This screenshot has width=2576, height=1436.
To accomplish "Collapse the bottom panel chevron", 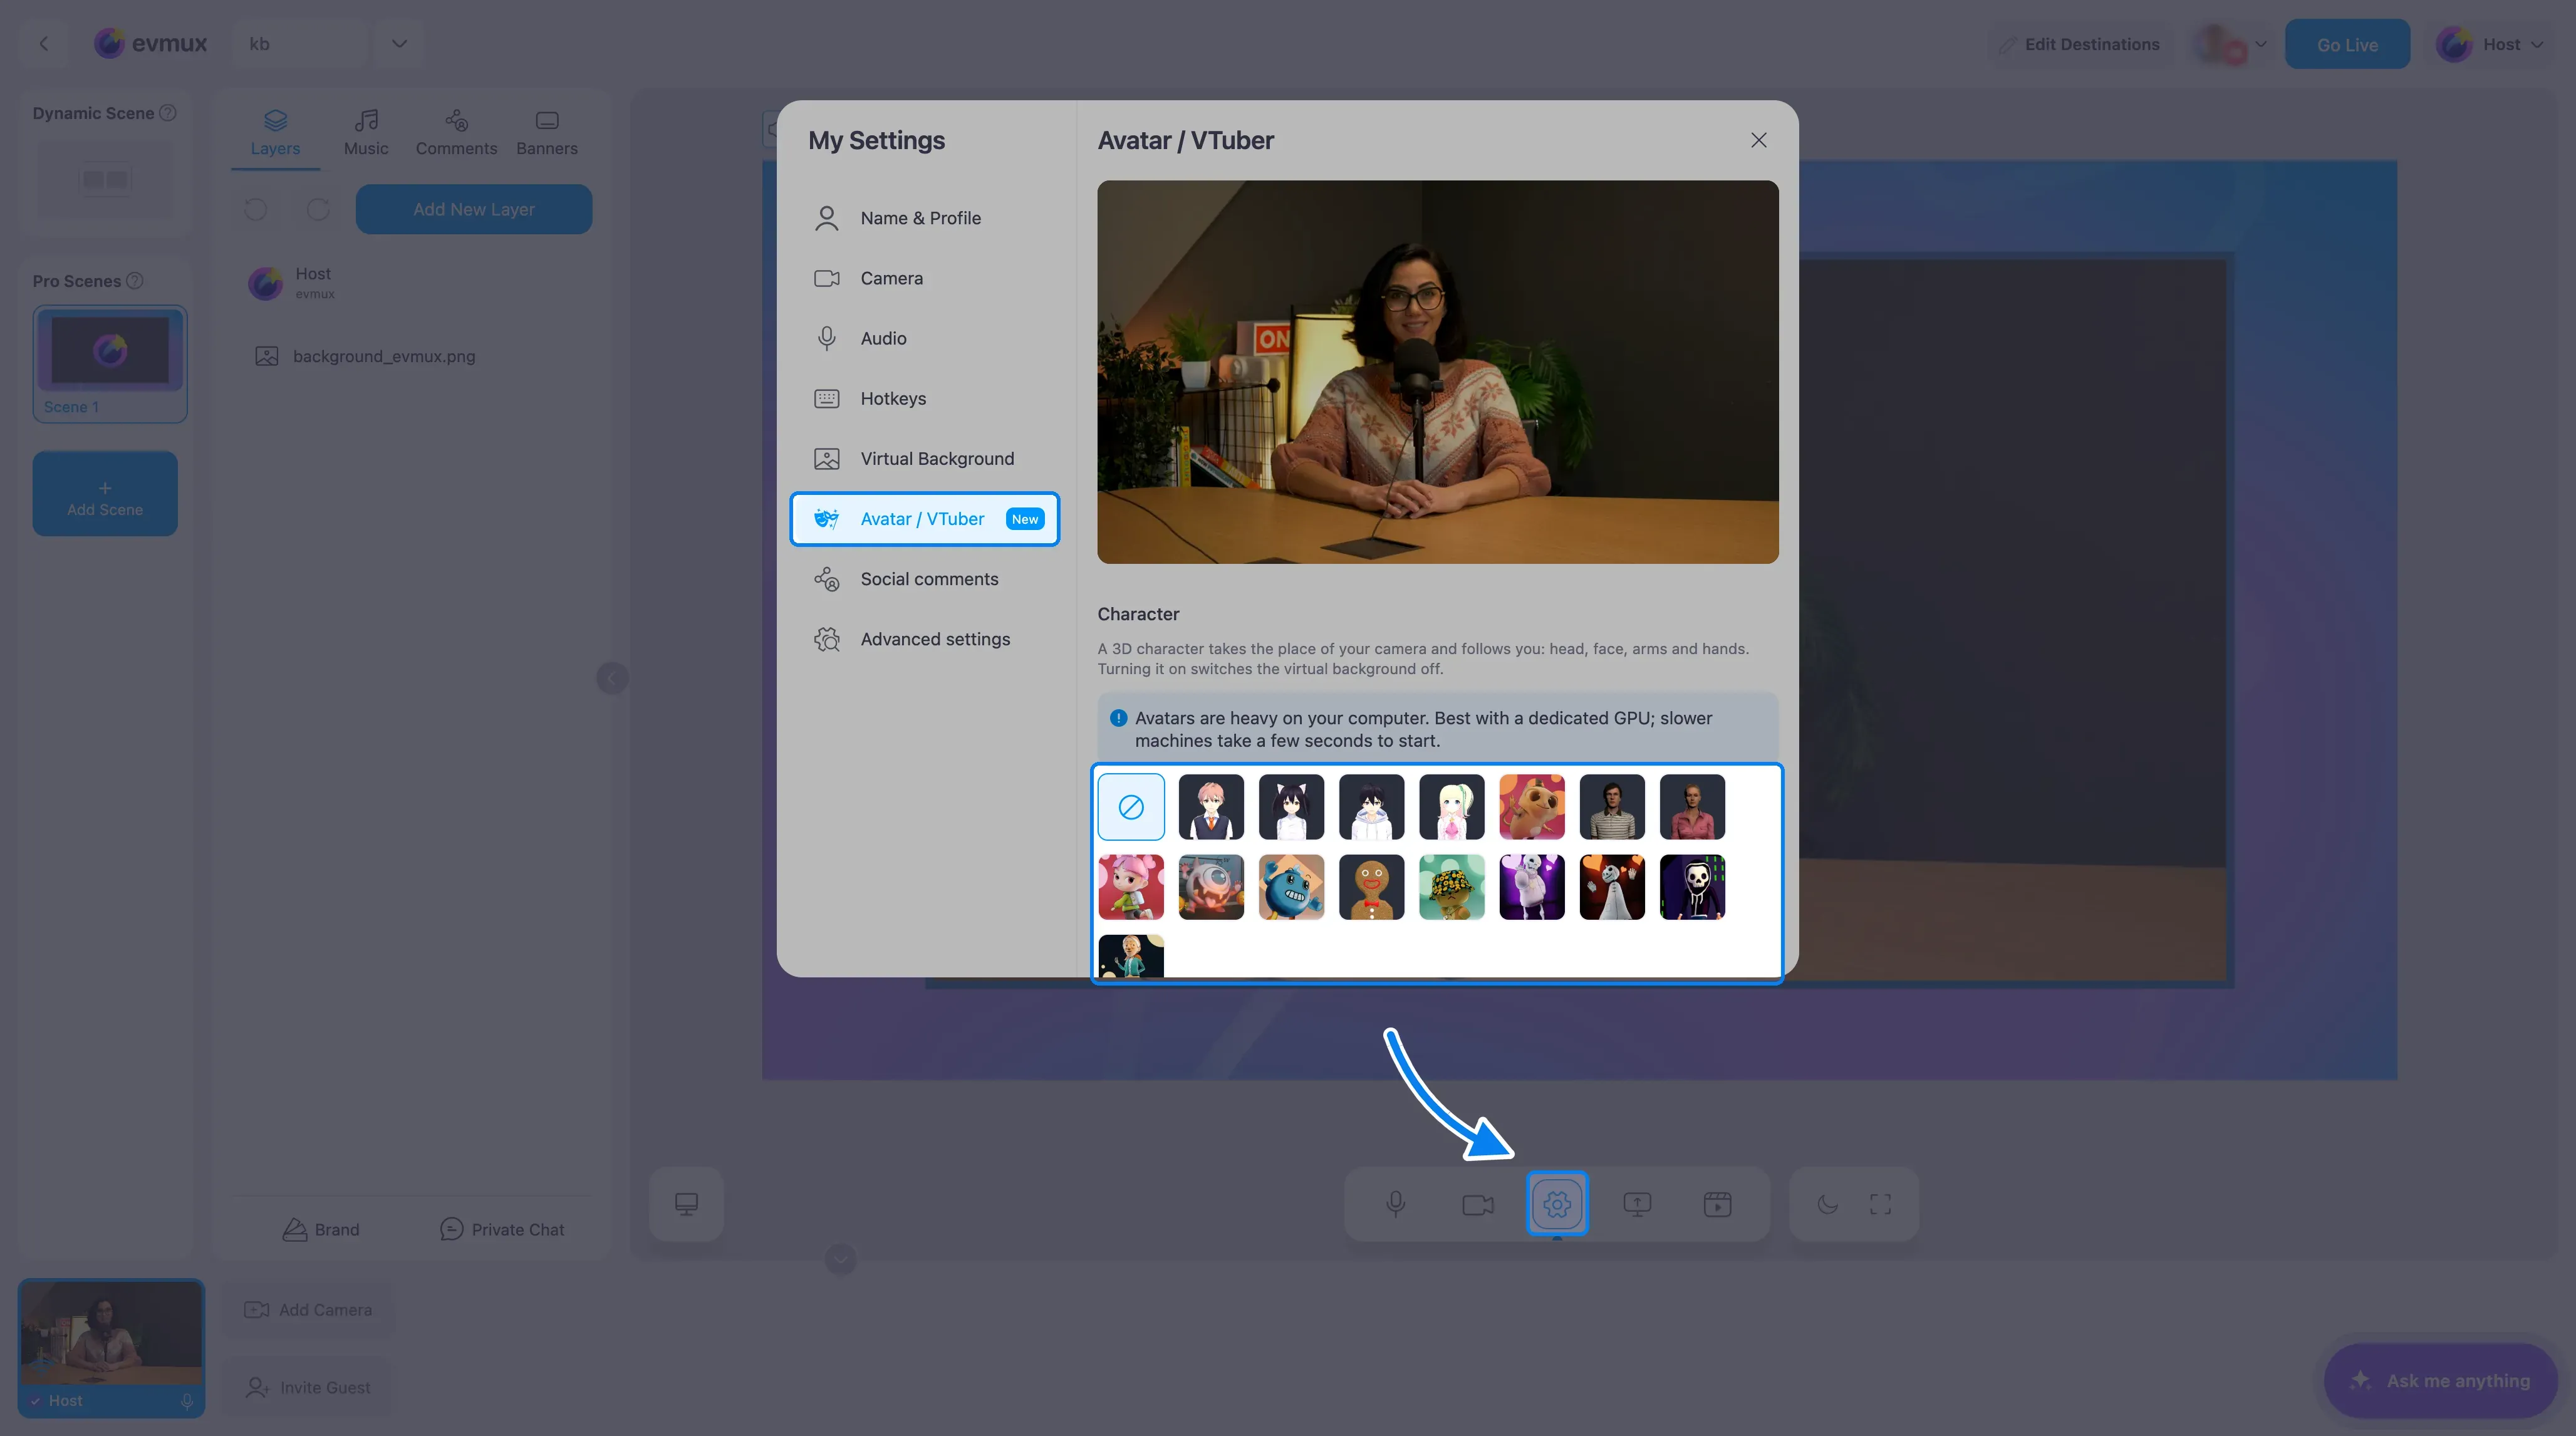I will [x=841, y=1258].
